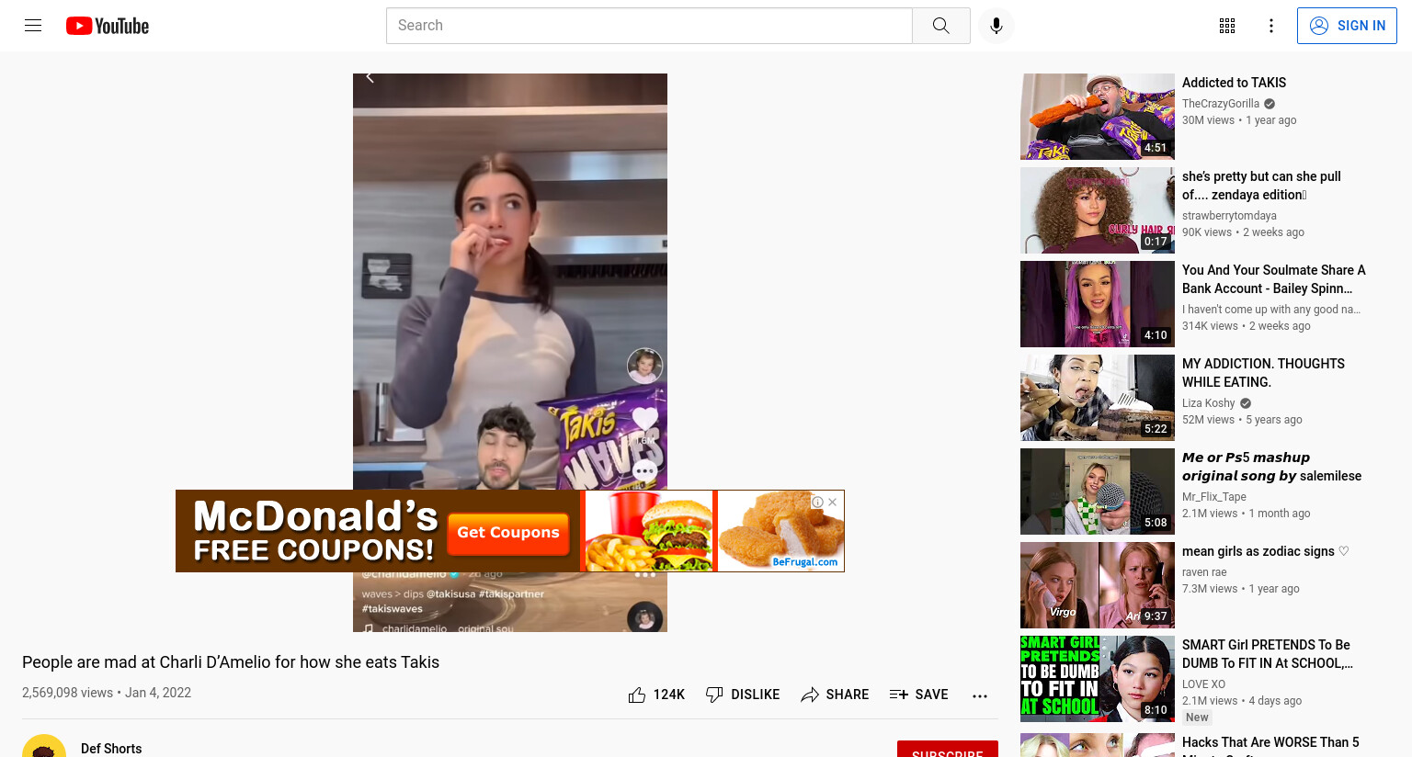Open Liza Koshy addiction video thumbnail

1098,398
